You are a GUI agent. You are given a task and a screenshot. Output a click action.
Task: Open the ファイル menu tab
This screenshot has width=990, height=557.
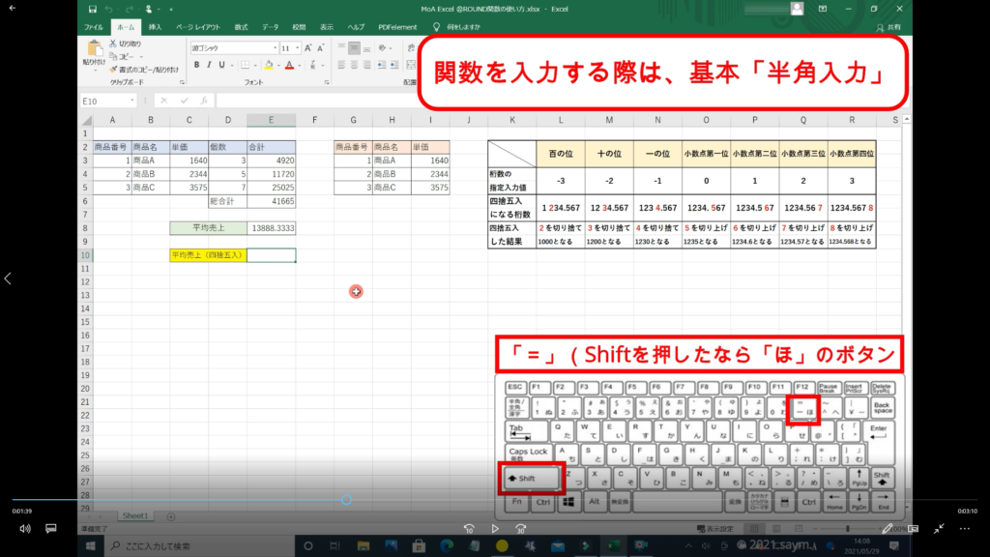tap(94, 27)
